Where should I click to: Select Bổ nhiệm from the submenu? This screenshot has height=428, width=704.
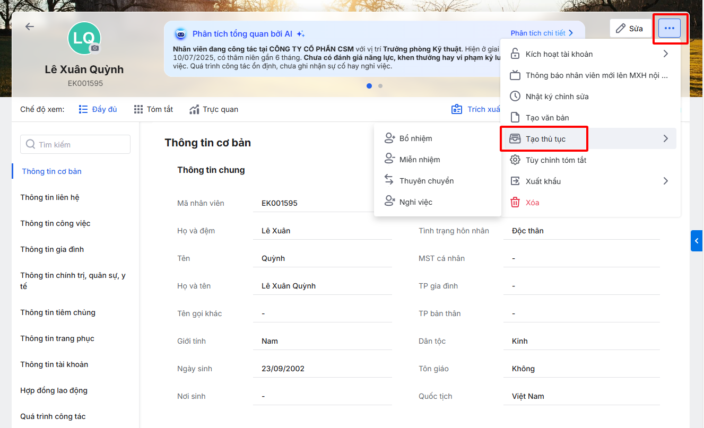[x=415, y=138]
